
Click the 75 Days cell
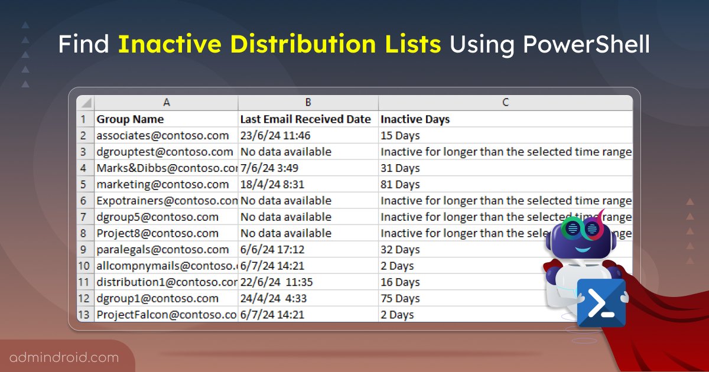506,298
